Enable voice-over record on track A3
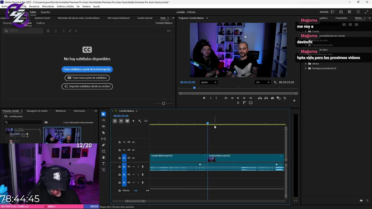This screenshot has width=372, height=209. point(143,183)
